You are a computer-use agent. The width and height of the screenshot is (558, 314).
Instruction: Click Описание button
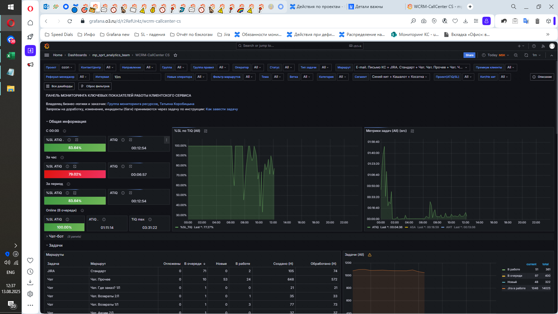pyautogui.click(x=542, y=77)
